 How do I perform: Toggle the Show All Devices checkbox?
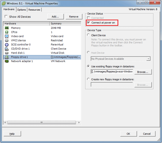6,16
